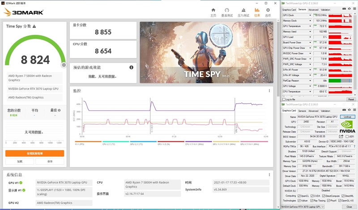The image size is (358, 210).
Task: Go to the 3DMark home (主页) page
Action: tap(213, 13)
